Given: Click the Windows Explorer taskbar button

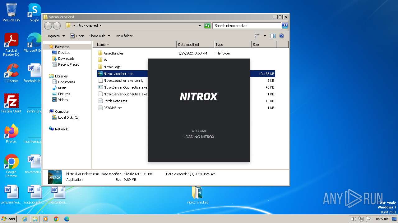Looking at the screenshot, I should (35, 219).
